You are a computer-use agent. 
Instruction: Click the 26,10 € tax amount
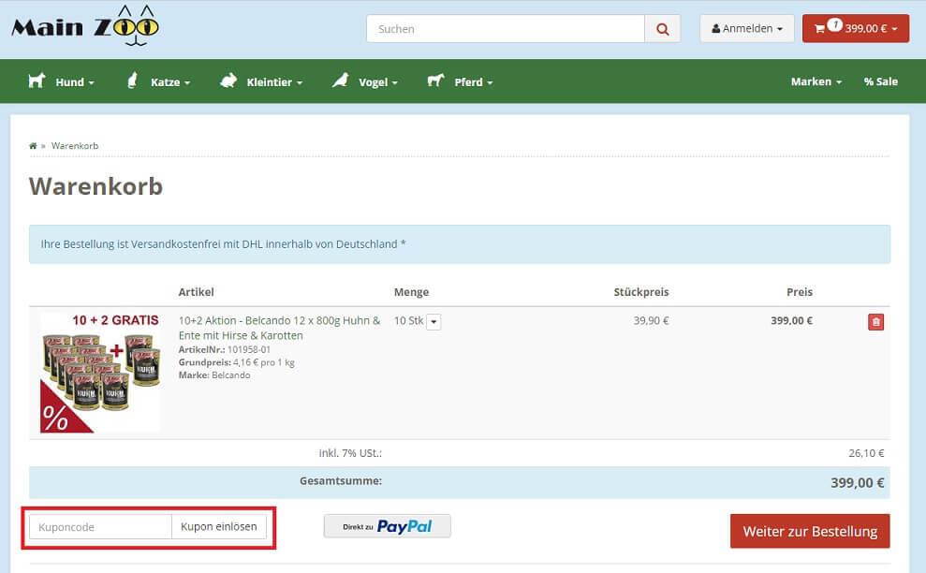point(866,453)
